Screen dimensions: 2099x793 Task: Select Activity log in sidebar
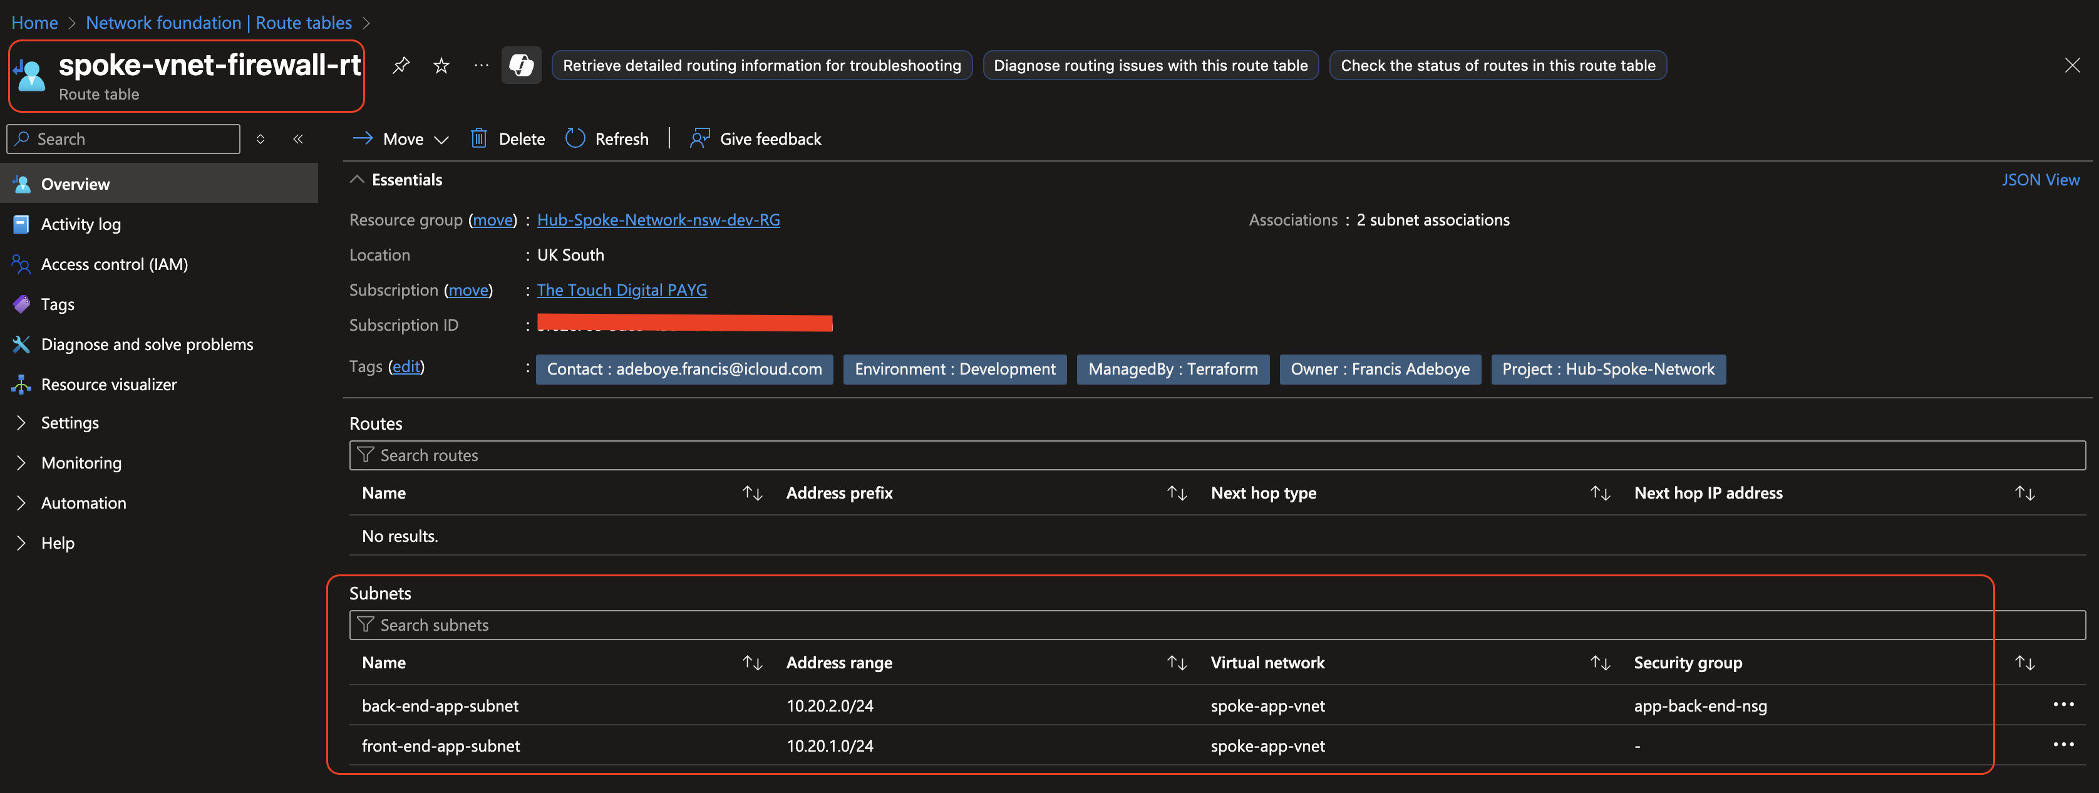(81, 224)
